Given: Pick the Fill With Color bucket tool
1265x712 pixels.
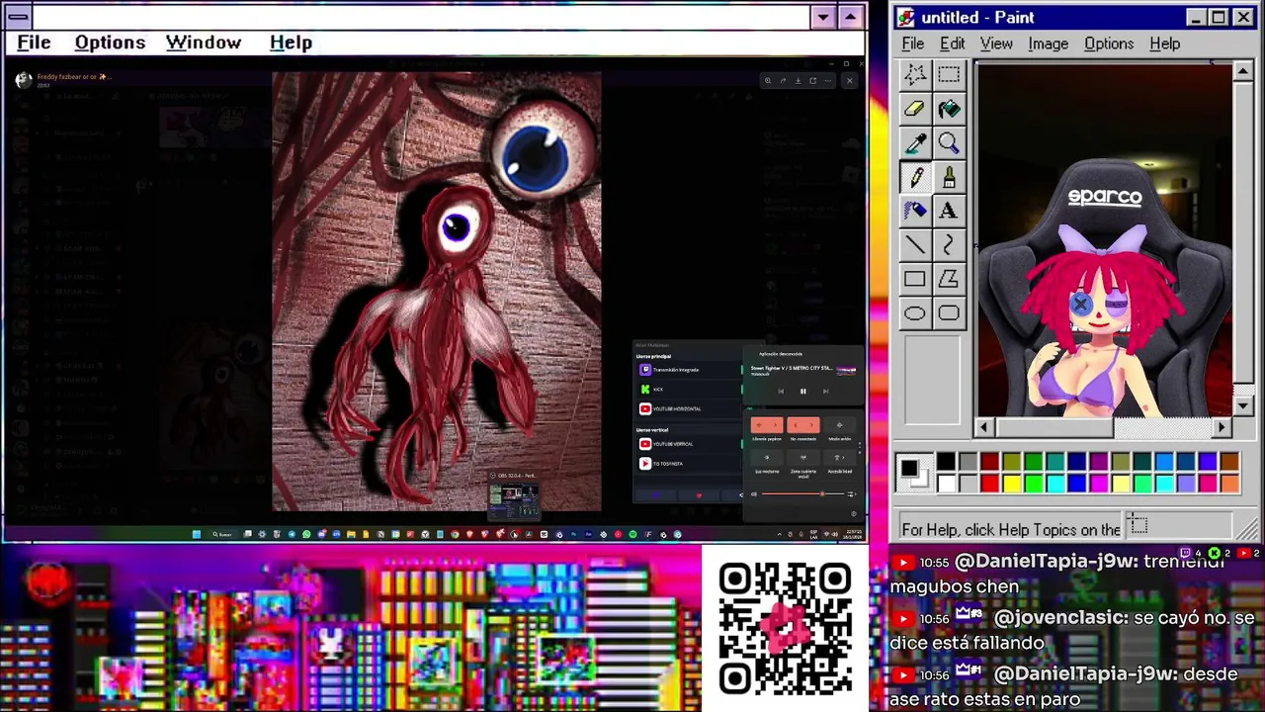Looking at the screenshot, I should pyautogui.click(x=949, y=109).
